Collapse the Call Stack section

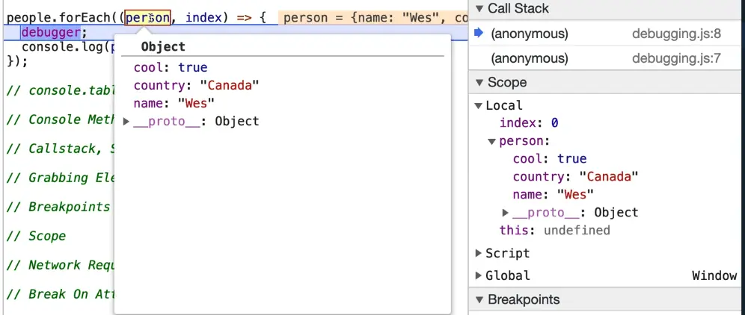pos(479,9)
